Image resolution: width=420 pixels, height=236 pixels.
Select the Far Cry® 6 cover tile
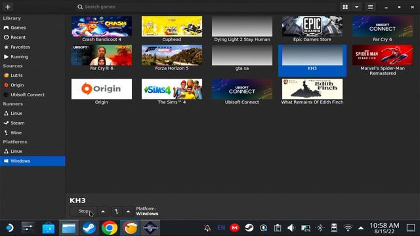102,58
